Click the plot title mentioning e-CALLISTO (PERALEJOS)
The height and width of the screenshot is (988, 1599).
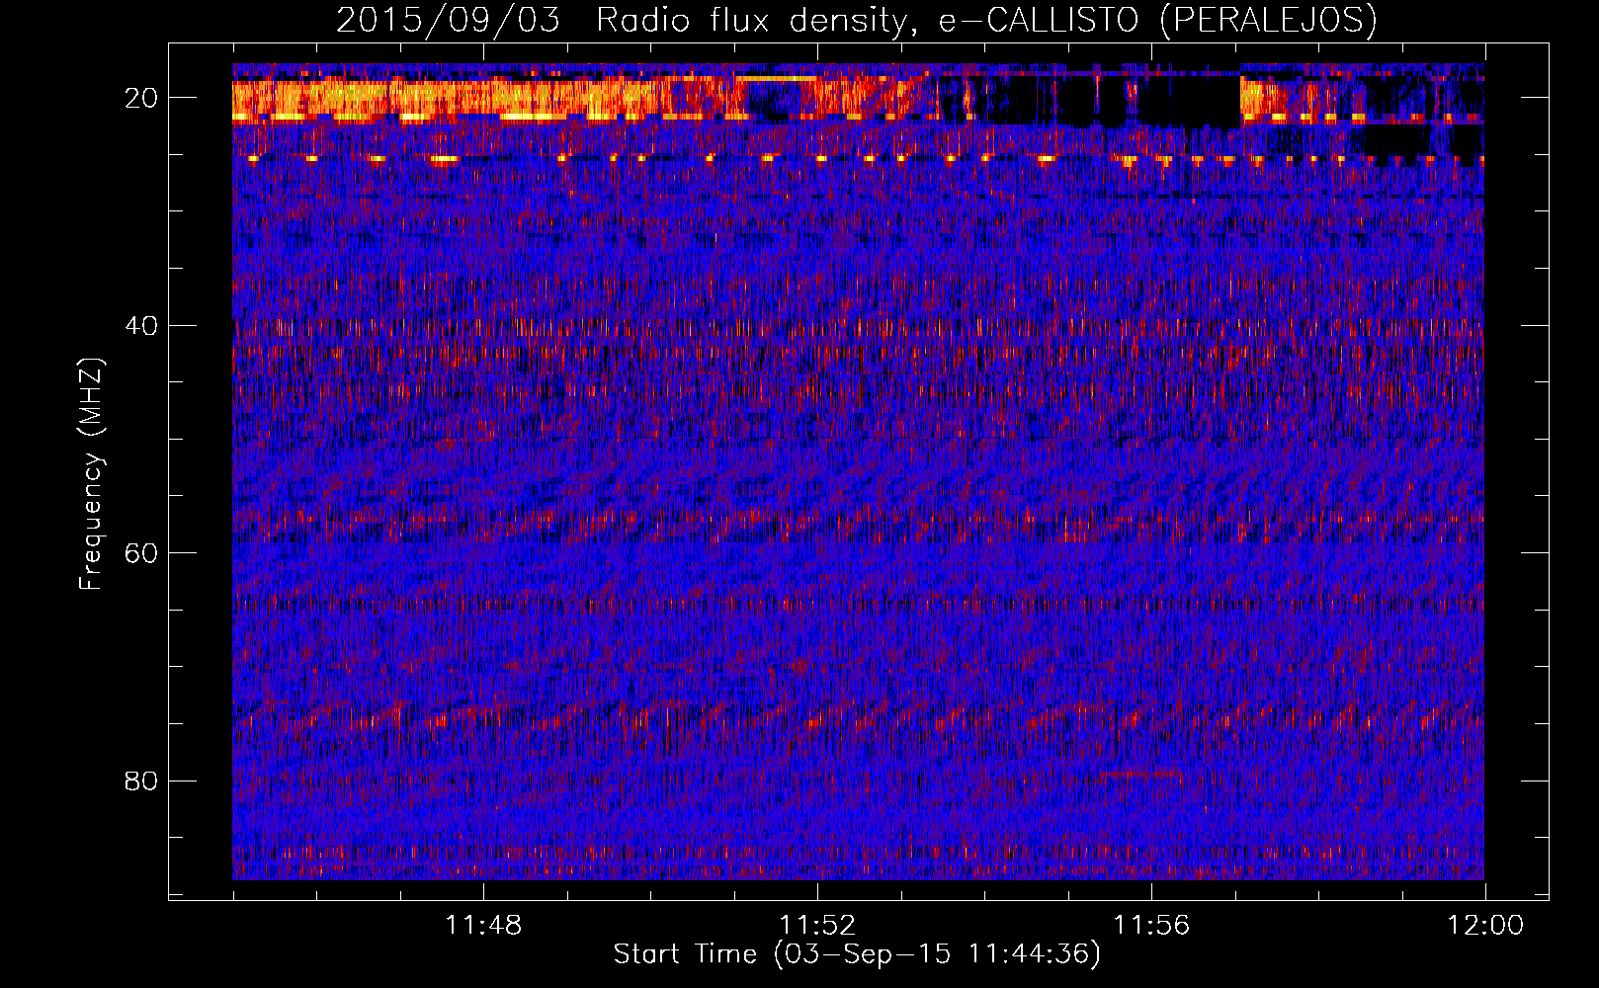click(x=857, y=20)
